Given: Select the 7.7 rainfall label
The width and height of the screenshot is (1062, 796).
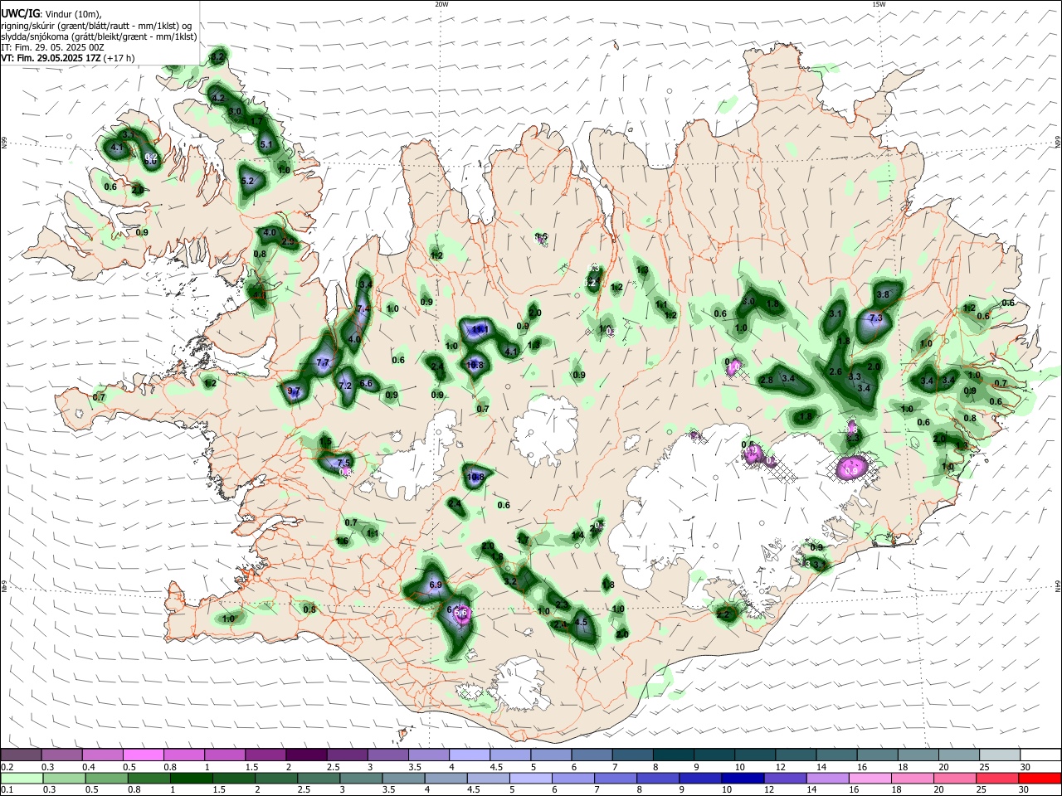Looking at the screenshot, I should (x=324, y=363).
